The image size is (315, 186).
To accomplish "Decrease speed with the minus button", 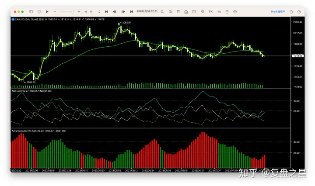I will (x=55, y=12).
